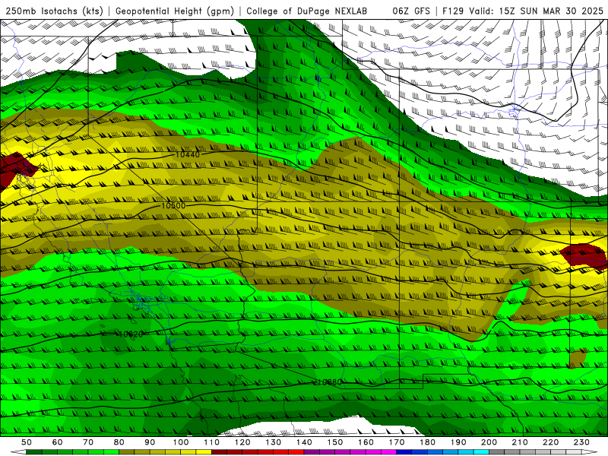Click the legend value 170
608x456 pixels.
point(397,442)
